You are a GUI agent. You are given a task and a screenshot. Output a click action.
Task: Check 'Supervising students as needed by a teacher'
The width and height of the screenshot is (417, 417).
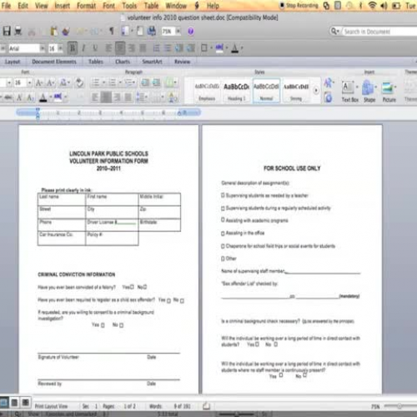[223, 195]
